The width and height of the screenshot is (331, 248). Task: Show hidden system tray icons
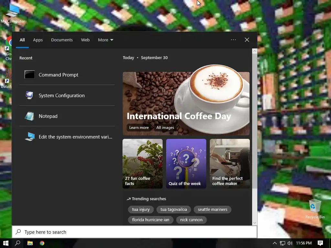point(274,243)
